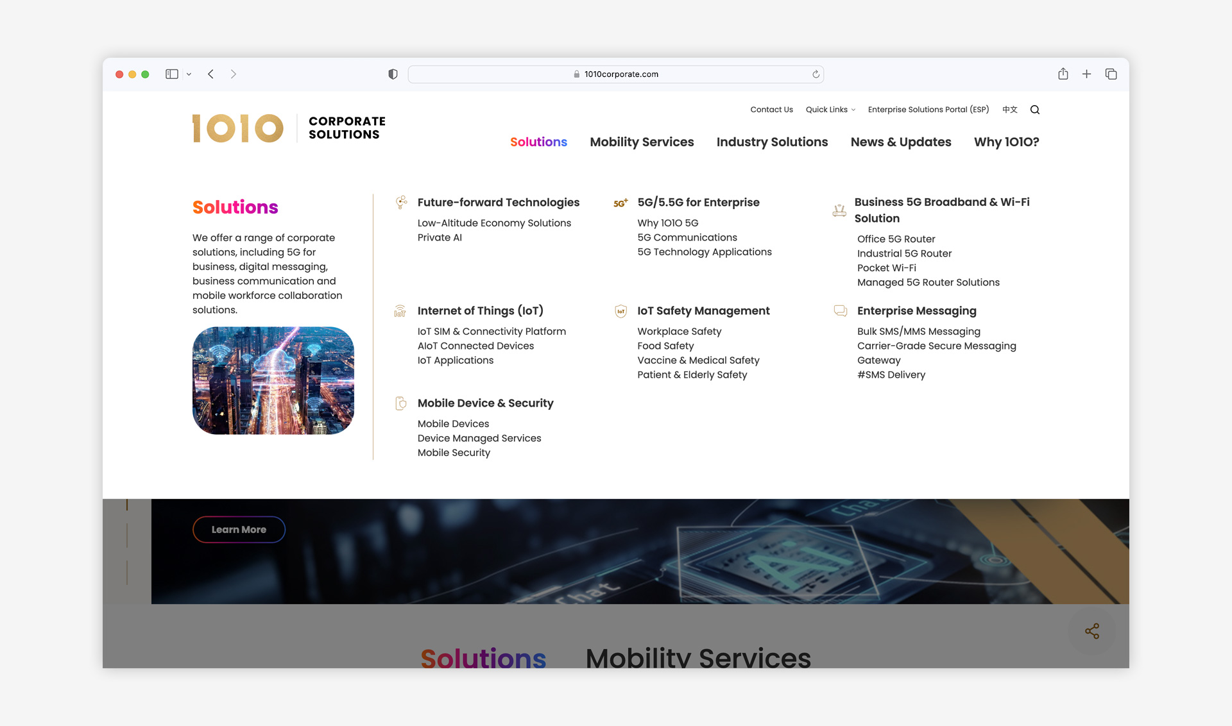Open the Private AI link
Screen dimensions: 1232x726
pos(440,237)
